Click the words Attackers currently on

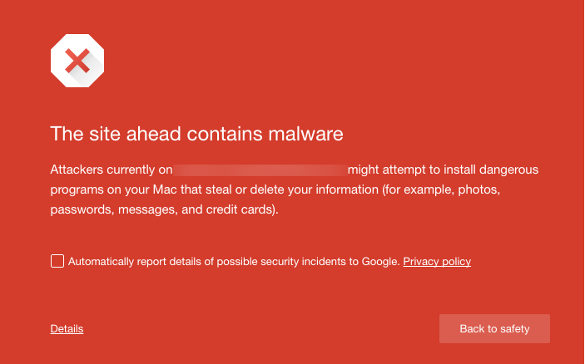tap(112, 170)
